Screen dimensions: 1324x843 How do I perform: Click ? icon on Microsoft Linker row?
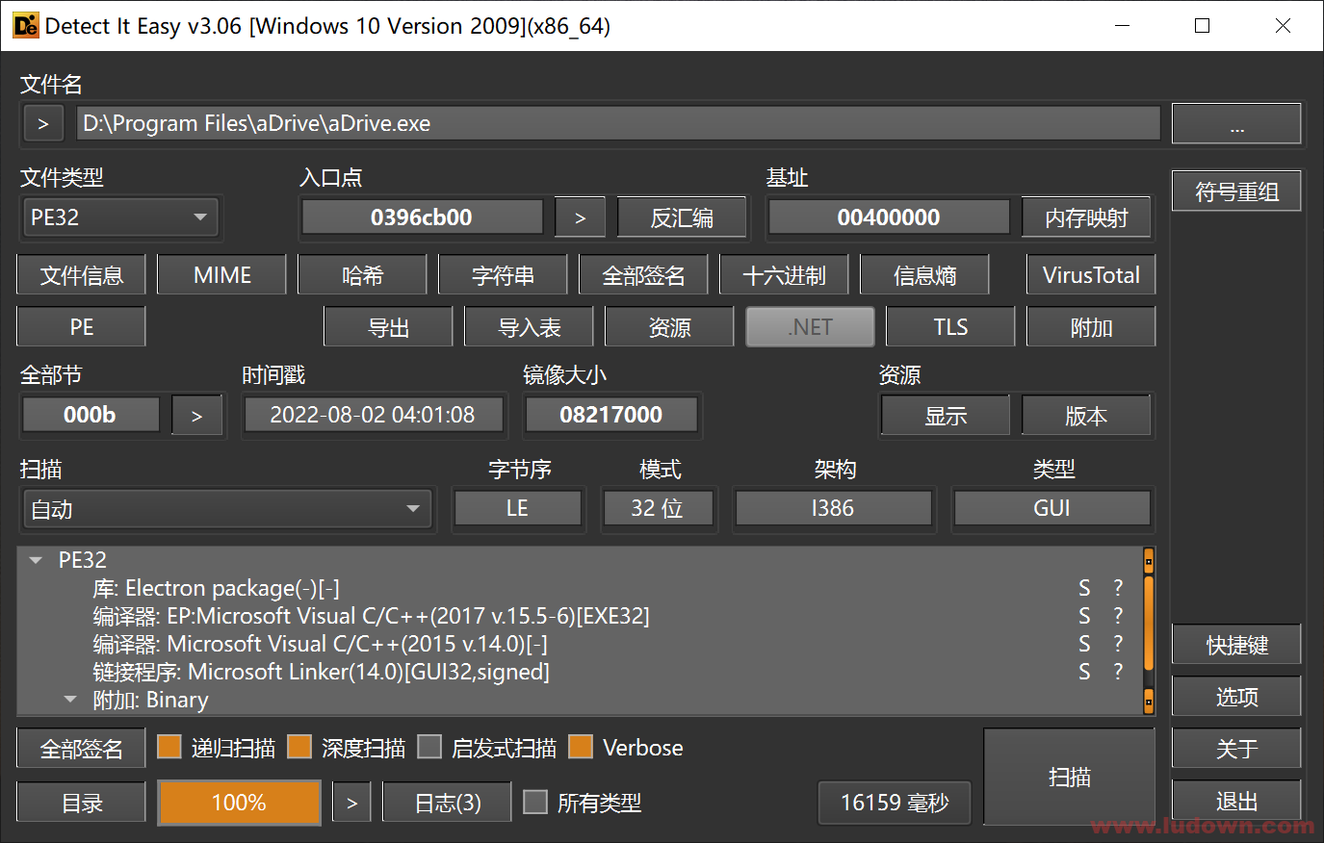1118,672
